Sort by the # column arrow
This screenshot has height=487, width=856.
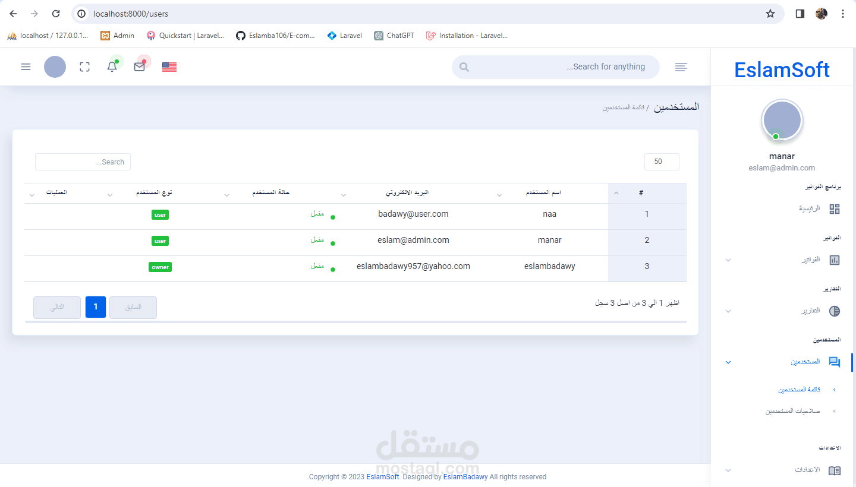616,193
